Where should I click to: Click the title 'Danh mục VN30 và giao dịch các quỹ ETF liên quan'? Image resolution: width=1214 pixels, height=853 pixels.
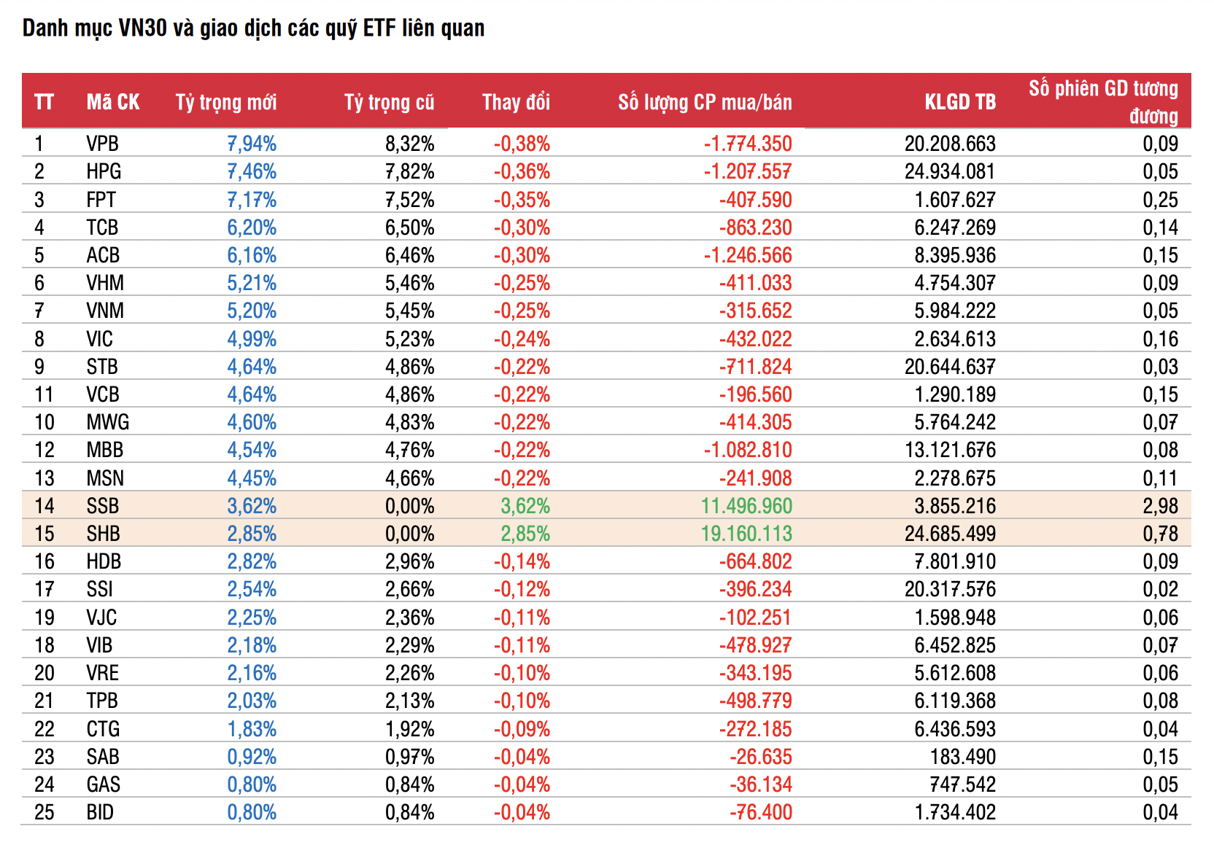[253, 28]
